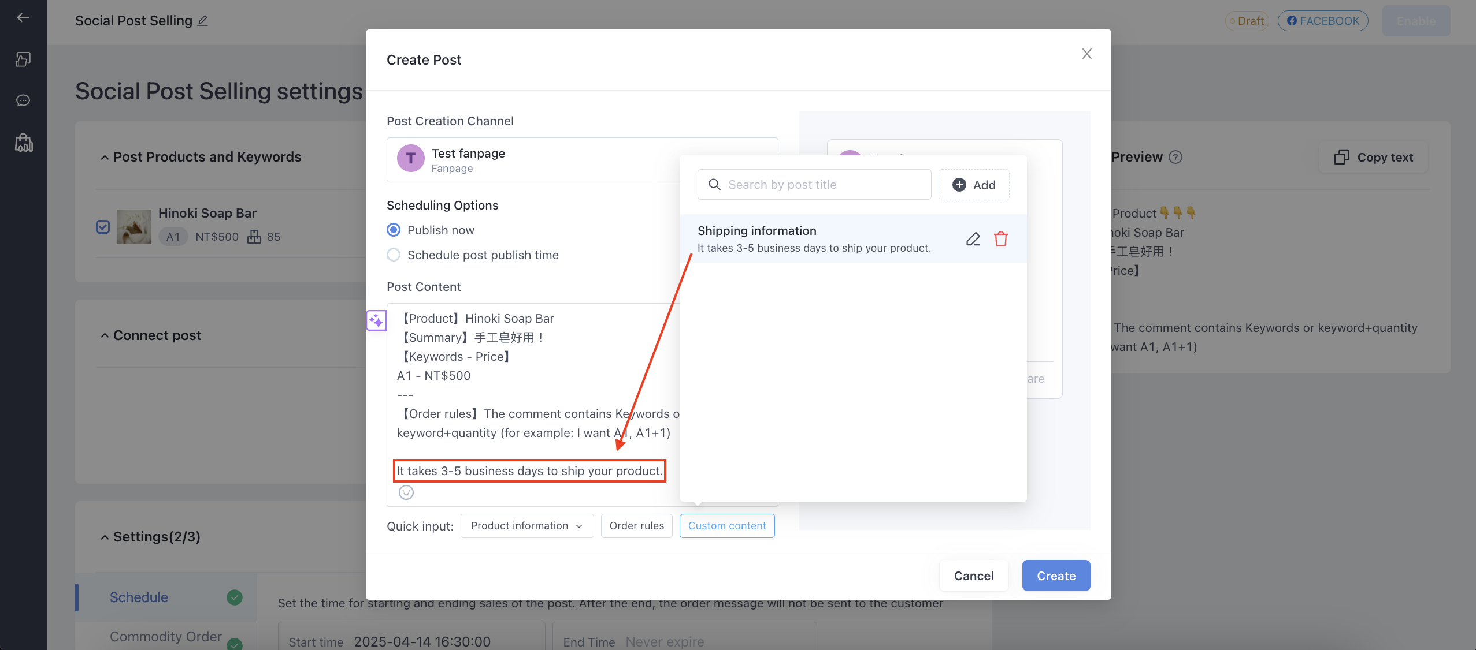Screen dimensions: 1476x650
Task: Click the Hinoki Soap Bar product thumbnail
Action: pyautogui.click(x=134, y=227)
